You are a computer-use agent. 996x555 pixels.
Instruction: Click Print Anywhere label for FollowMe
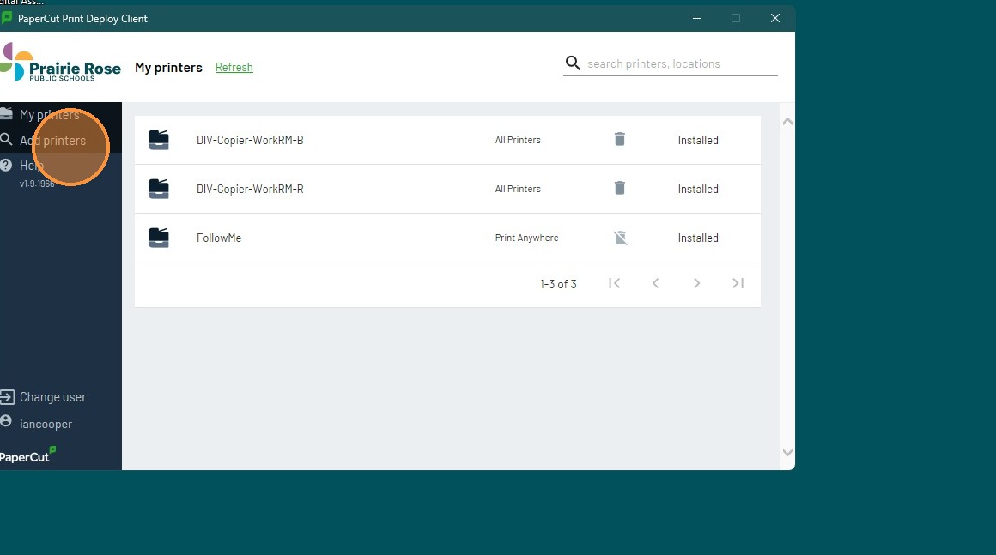point(526,238)
